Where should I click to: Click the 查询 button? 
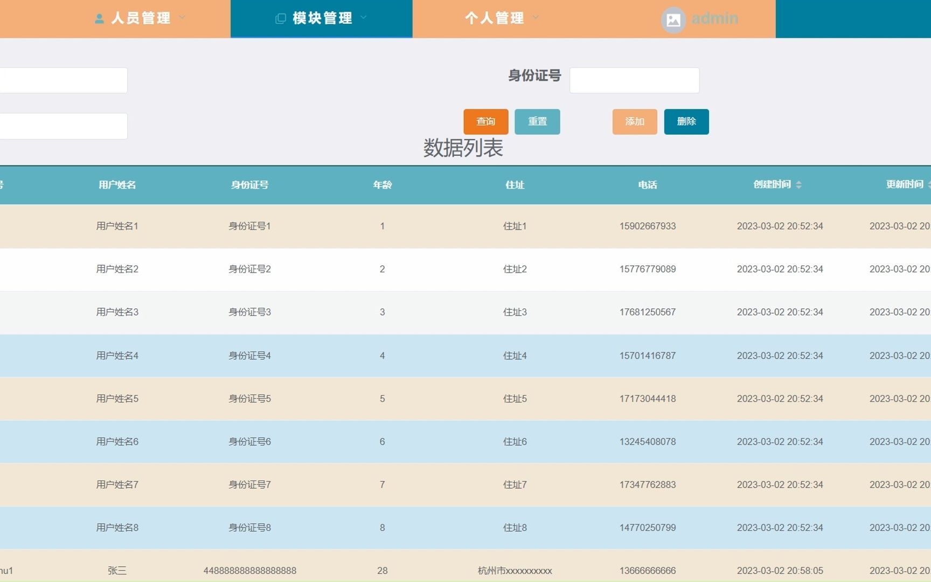[486, 122]
